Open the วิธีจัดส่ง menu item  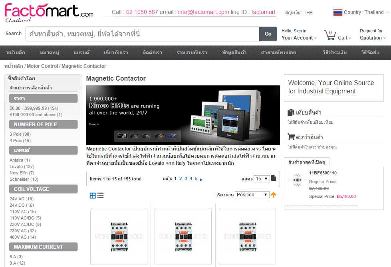tap(370, 53)
